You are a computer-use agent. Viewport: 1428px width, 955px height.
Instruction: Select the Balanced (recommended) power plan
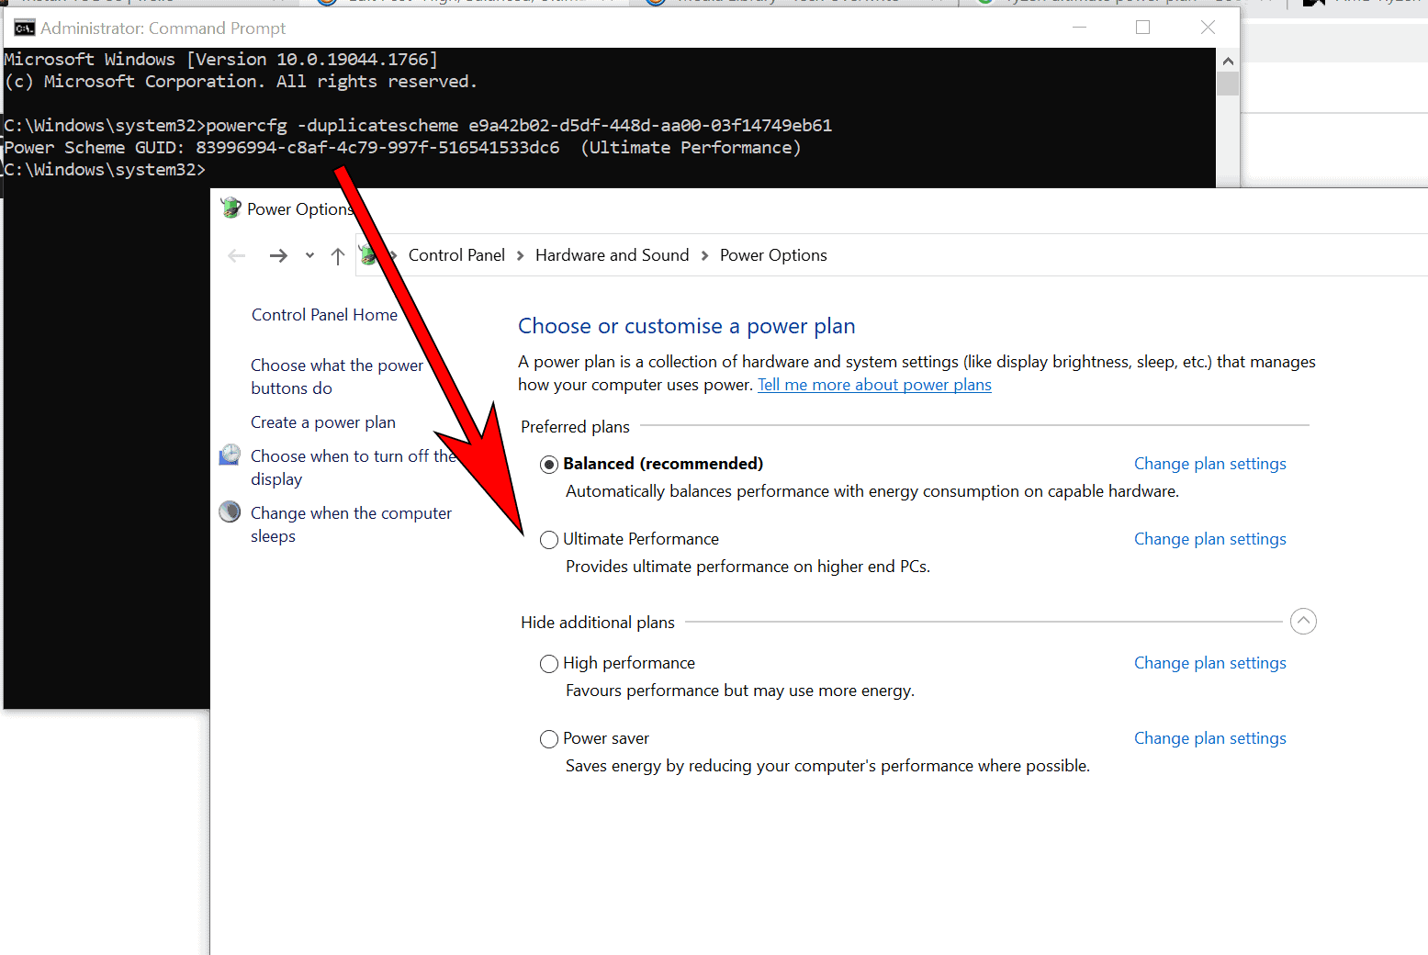[x=549, y=465]
